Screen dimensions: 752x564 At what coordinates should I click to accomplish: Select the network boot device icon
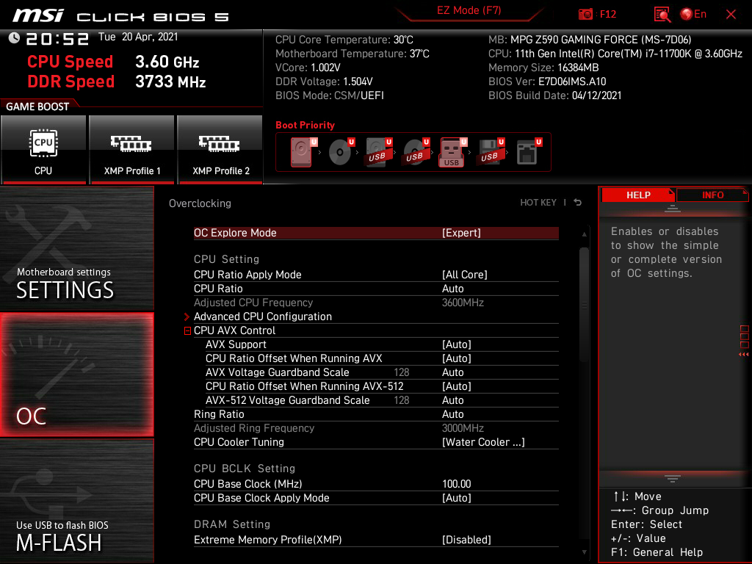click(x=529, y=152)
